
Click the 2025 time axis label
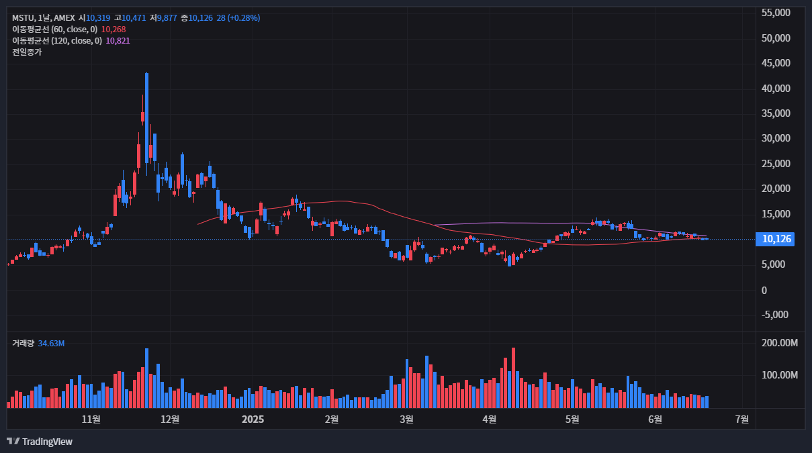click(253, 419)
